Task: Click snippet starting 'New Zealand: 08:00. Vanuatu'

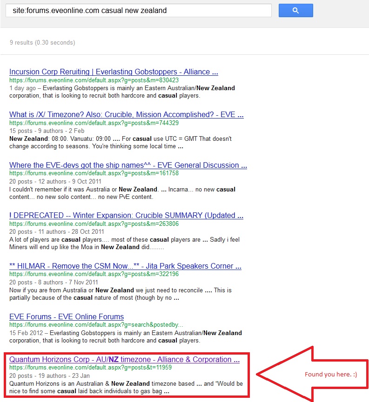Action: pos(121,143)
